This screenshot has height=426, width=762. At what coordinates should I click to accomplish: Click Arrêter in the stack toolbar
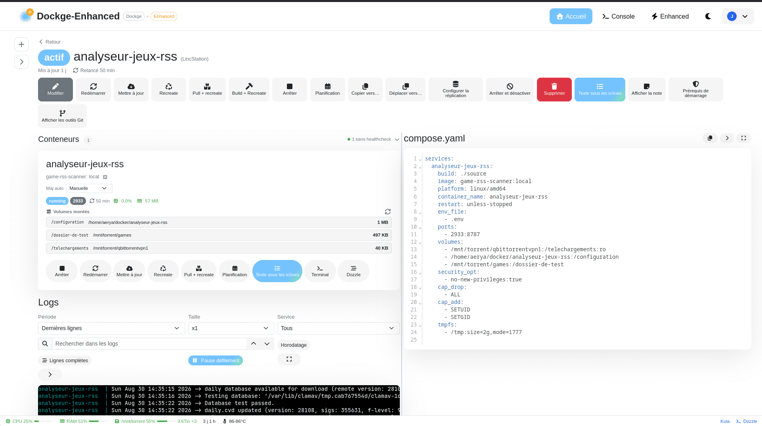pos(290,90)
